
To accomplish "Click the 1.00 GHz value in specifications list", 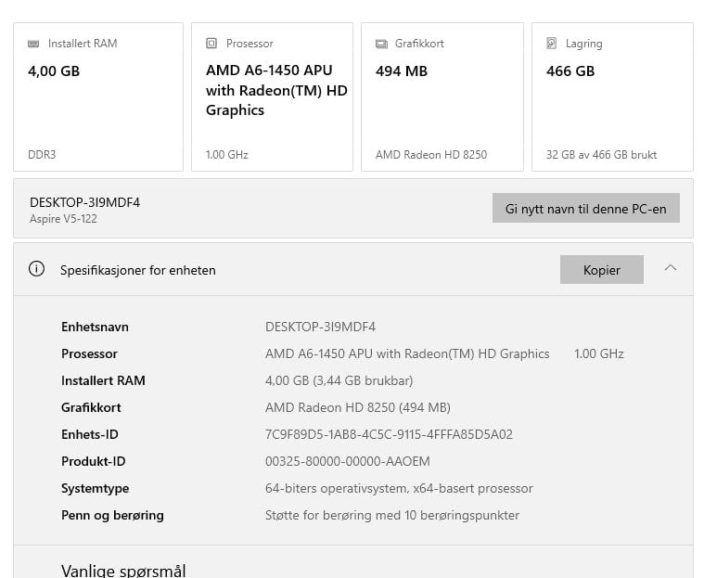I will pyautogui.click(x=598, y=353).
